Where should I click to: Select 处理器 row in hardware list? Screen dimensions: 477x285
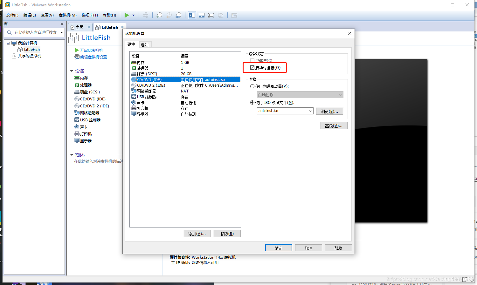tap(185, 68)
